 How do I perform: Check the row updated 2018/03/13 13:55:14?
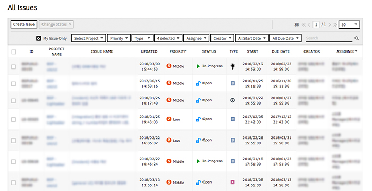[13, 183]
